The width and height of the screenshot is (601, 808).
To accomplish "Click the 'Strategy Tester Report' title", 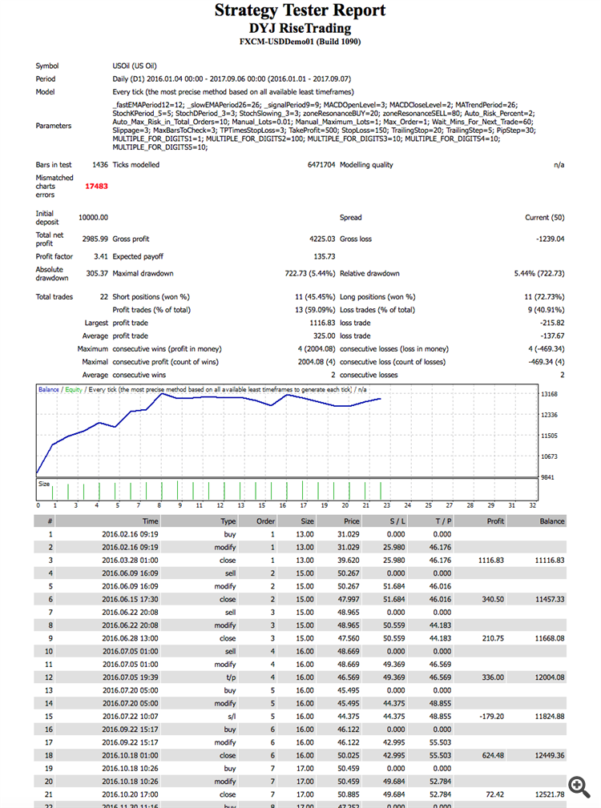I will (300, 10).
